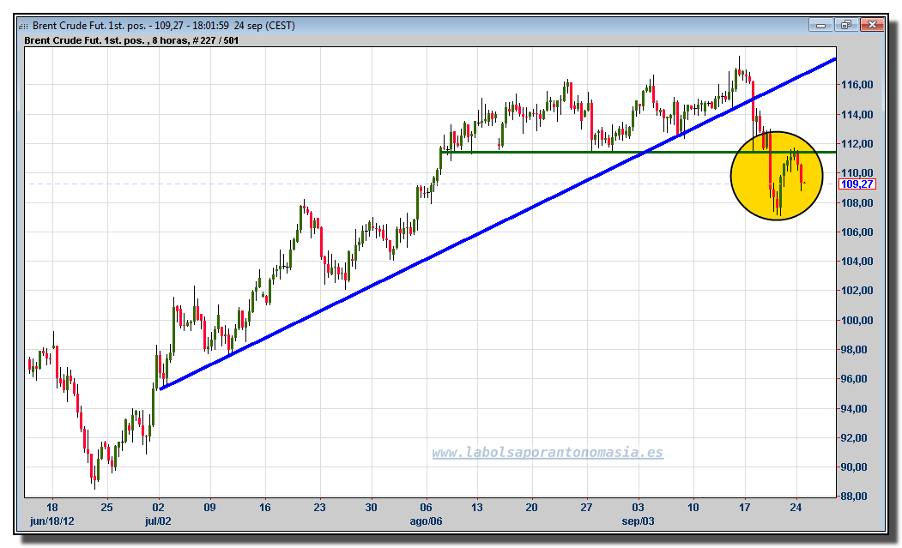
Task: Click the 13 tick on the date axis
Action: (477, 508)
